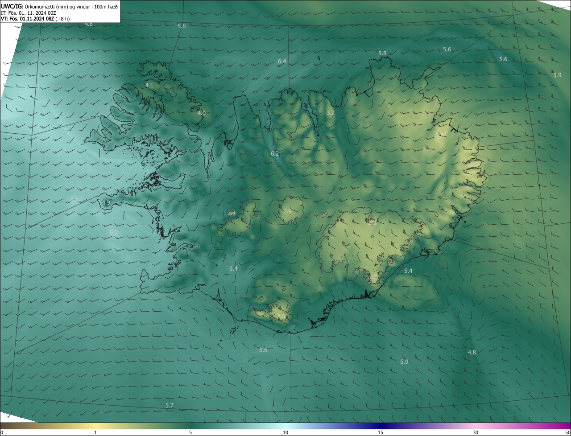Click the 15 tick label on the color scale
571x436 pixels.
pyautogui.click(x=381, y=432)
